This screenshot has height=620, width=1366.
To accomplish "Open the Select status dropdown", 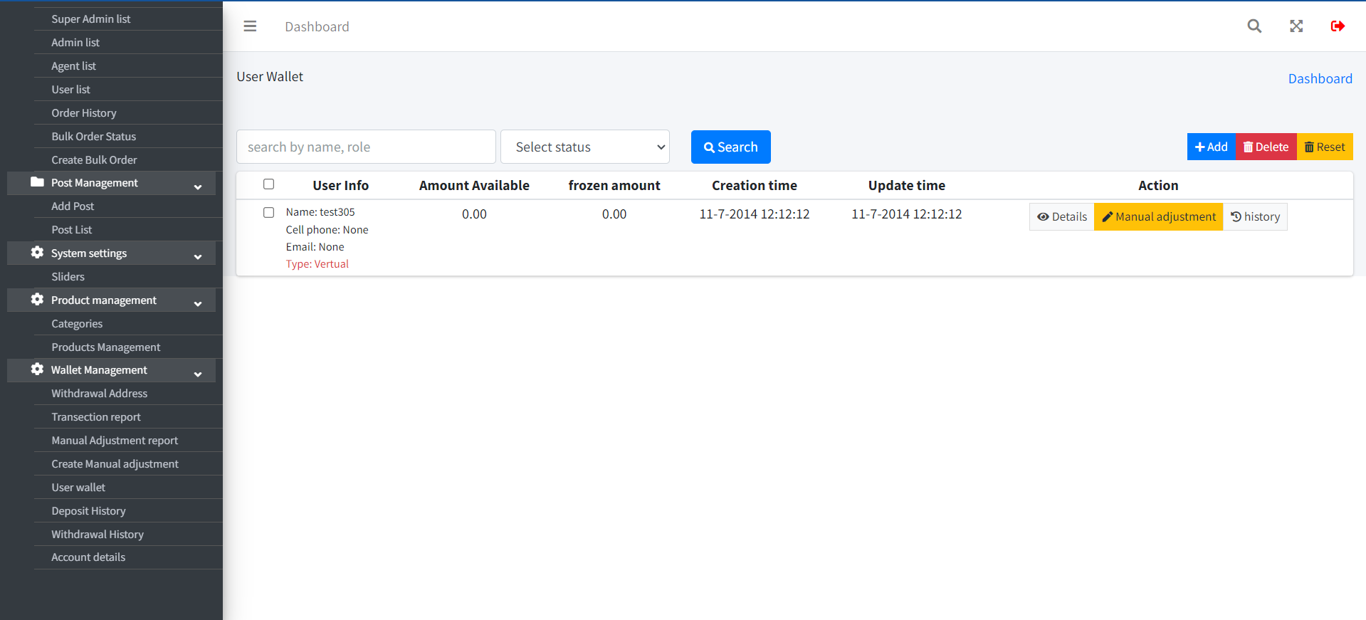I will [585, 147].
